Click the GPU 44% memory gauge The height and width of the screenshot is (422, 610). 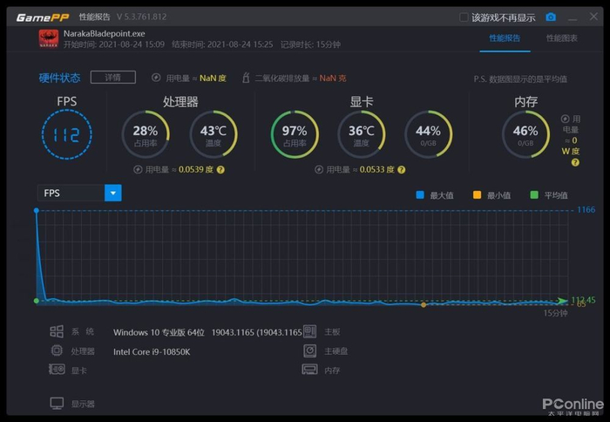click(429, 134)
